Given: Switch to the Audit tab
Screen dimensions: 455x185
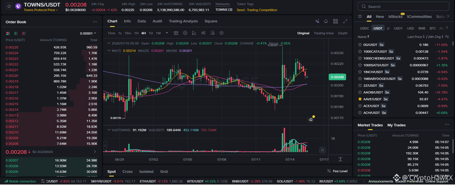Looking at the screenshot, I should 157,21.
